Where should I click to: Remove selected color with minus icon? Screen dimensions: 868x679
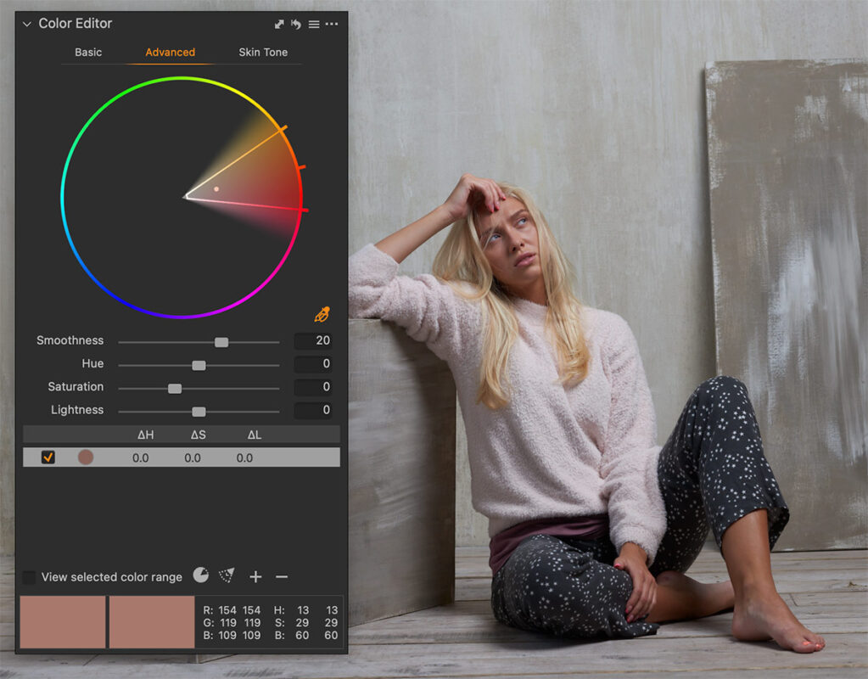pyautogui.click(x=282, y=576)
